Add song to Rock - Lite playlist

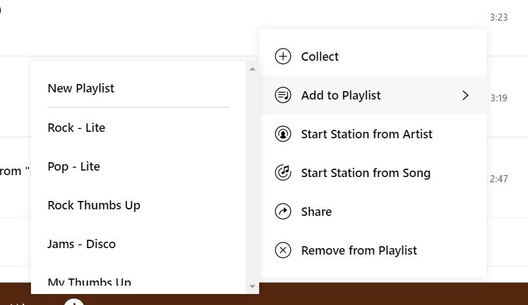tap(76, 127)
